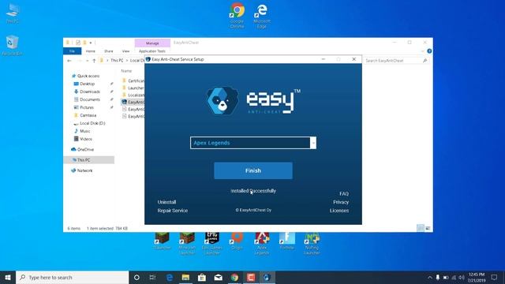Show hidden system tray icons
The height and width of the screenshot is (284, 505).
click(429, 277)
